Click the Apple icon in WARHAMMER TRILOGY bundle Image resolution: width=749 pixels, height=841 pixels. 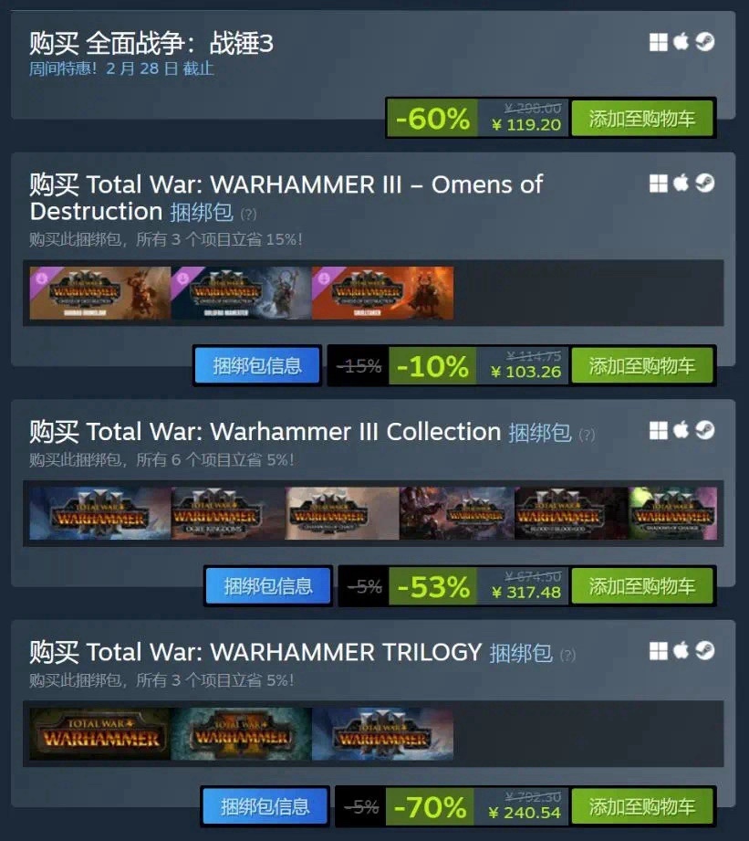pos(681,650)
